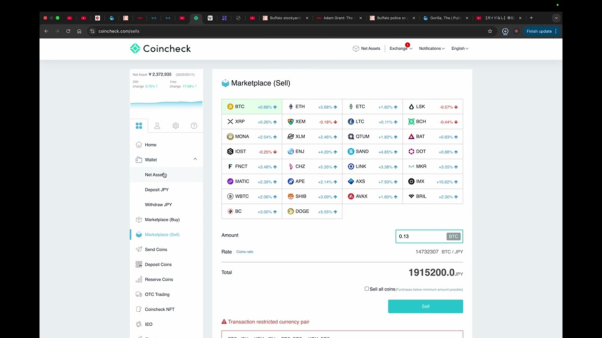Select the QTUM coin tile

(372, 137)
